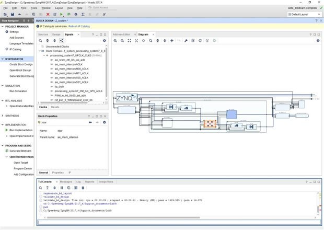Screen dimensions: 324x230
Task: Zoom in on the block diagram
Action: pyautogui.click(x=115, y=40)
